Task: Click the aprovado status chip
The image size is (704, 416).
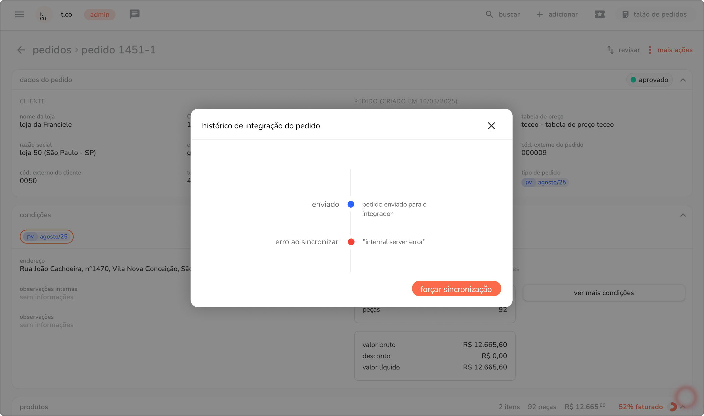Action: [649, 80]
